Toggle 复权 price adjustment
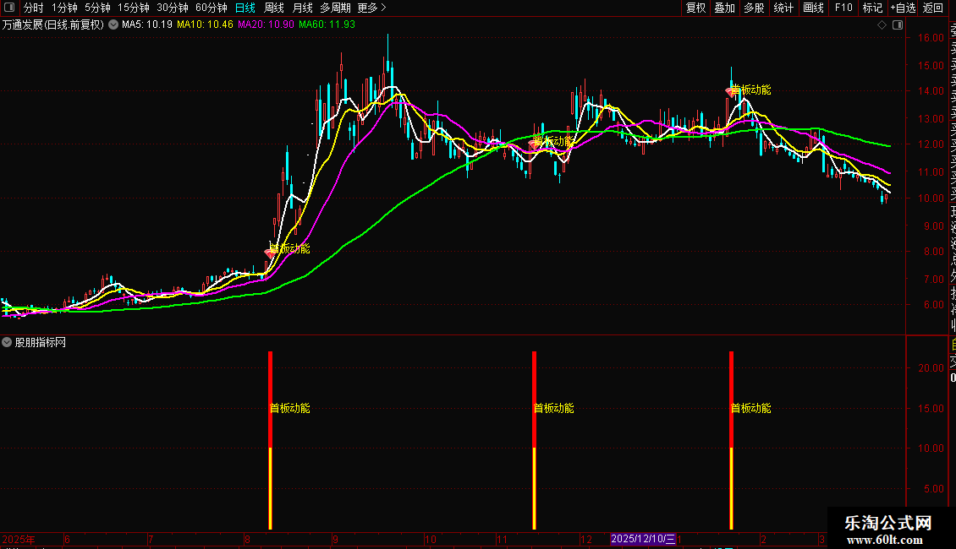Viewport: 956px width, 549px height. pos(695,8)
